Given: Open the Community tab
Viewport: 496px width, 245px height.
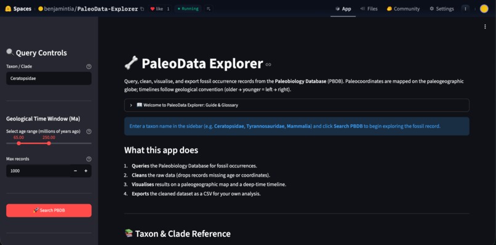Looking at the screenshot, I should (x=403, y=9).
